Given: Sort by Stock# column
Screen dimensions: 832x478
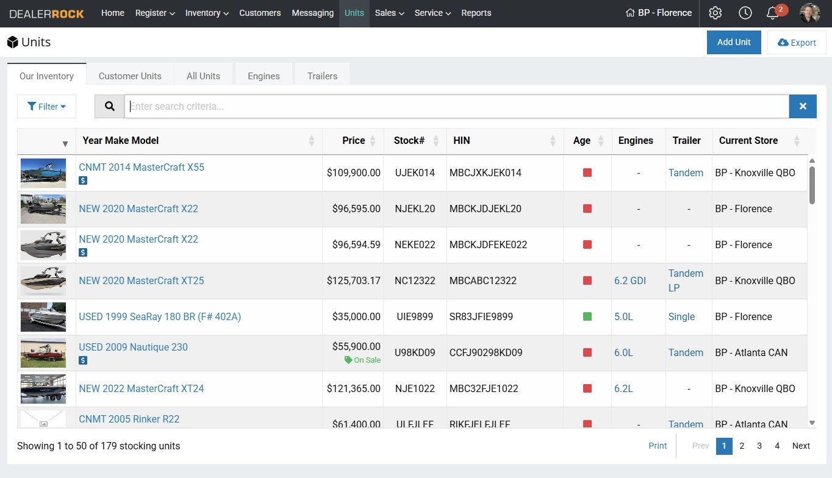Looking at the screenshot, I should tap(415, 141).
